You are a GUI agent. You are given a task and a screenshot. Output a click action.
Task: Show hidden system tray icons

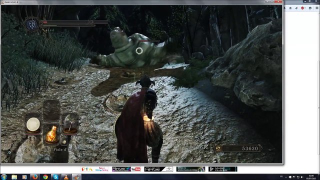pyautogui.click(x=286, y=177)
